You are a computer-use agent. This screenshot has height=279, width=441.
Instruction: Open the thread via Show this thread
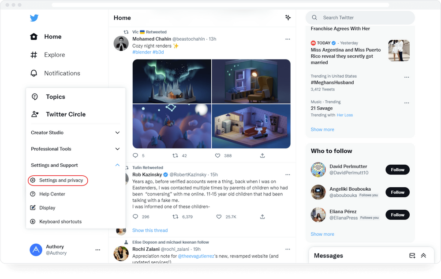tap(150, 230)
